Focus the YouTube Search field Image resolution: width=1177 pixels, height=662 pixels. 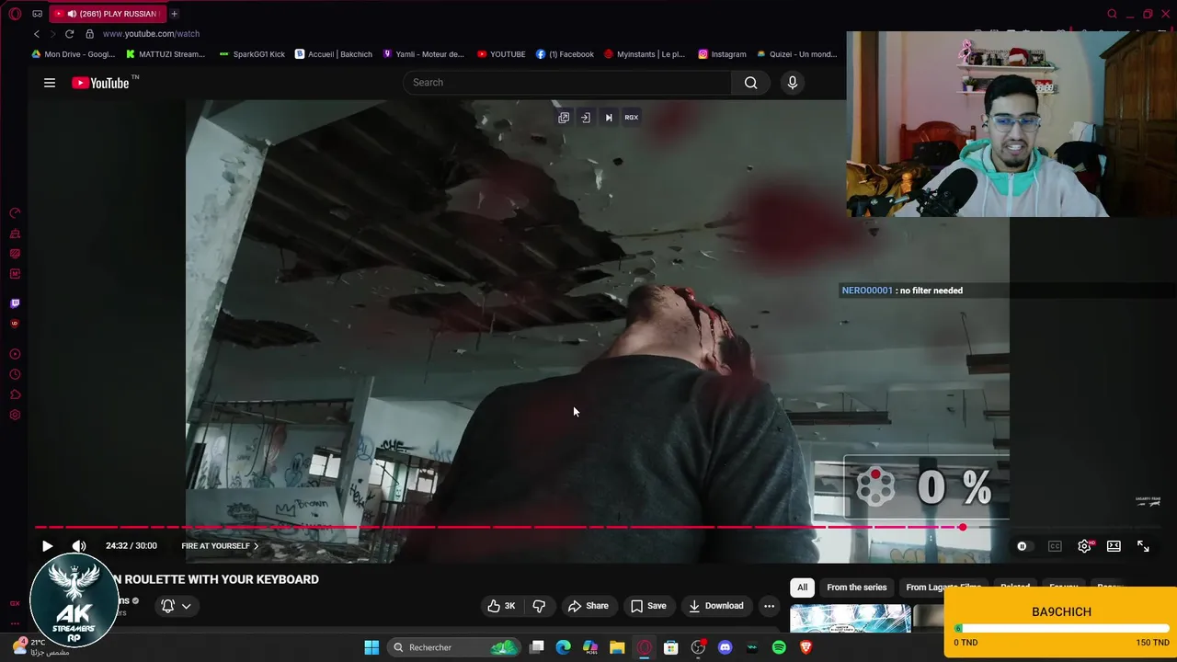coord(567,83)
